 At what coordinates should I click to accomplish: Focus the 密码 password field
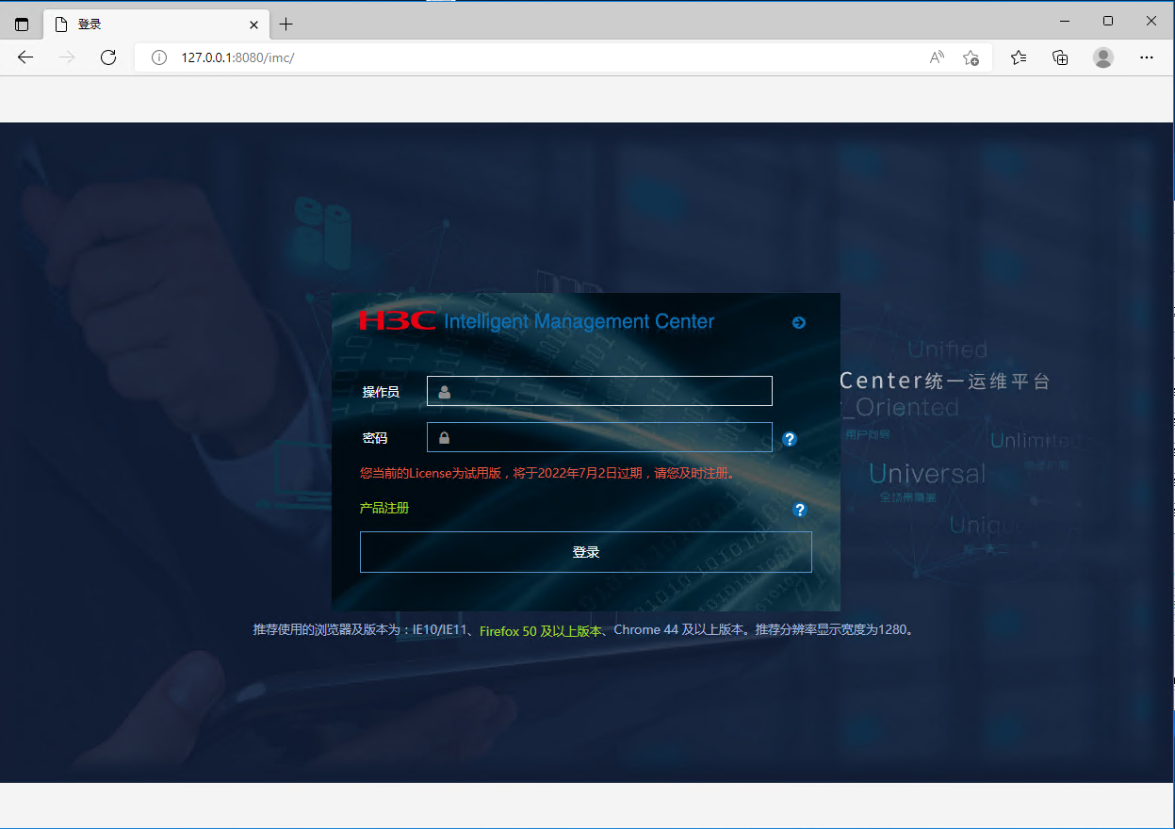point(599,437)
